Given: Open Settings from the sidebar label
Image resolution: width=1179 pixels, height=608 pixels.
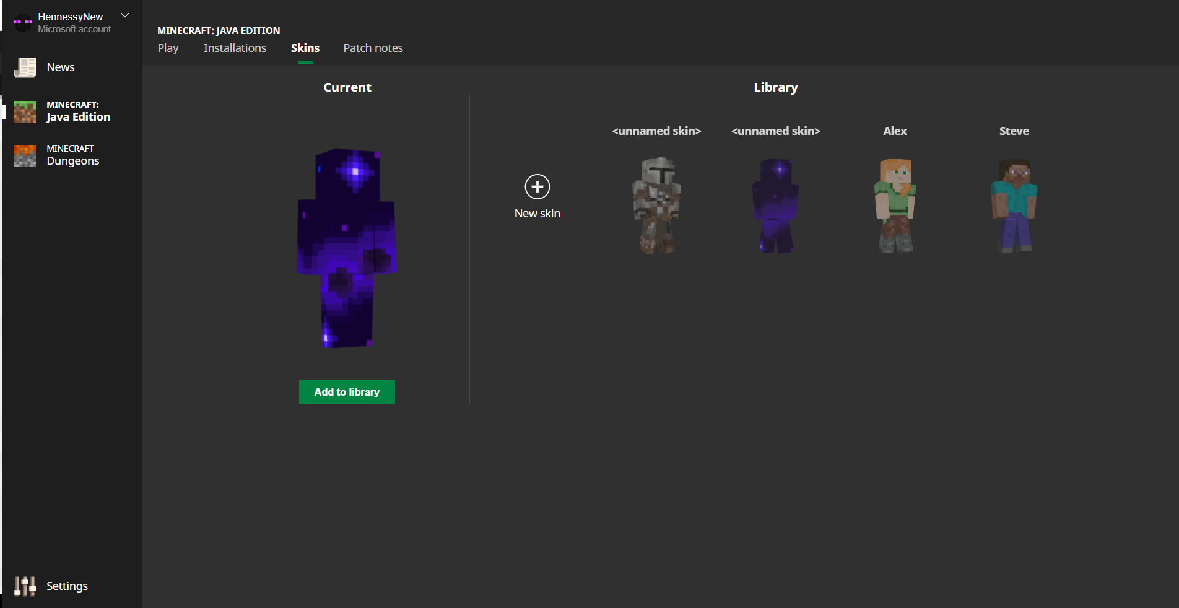Looking at the screenshot, I should tap(67, 586).
